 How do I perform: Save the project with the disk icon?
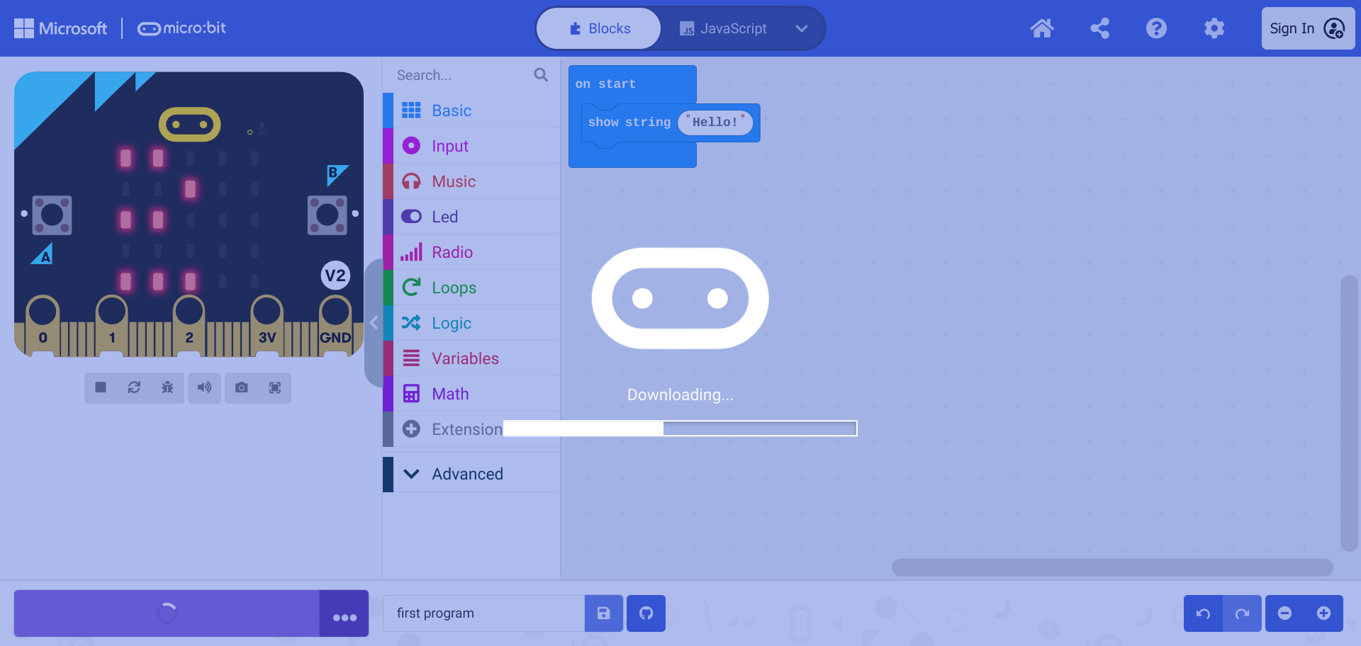603,613
